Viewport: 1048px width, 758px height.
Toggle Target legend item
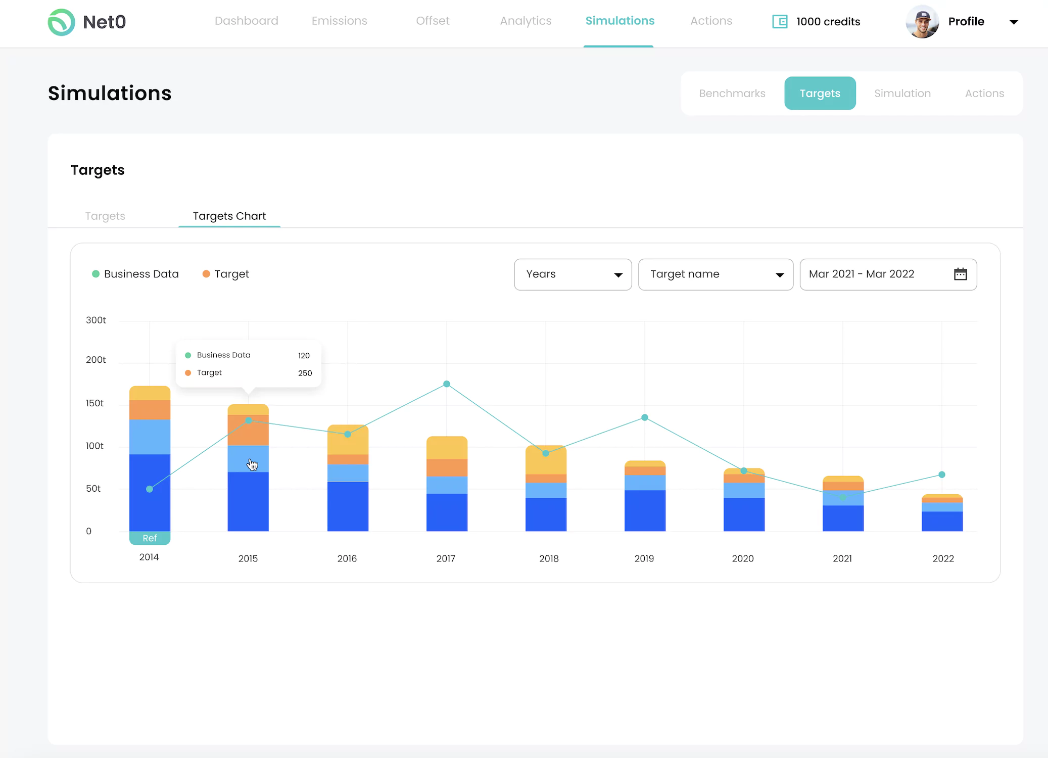point(226,274)
